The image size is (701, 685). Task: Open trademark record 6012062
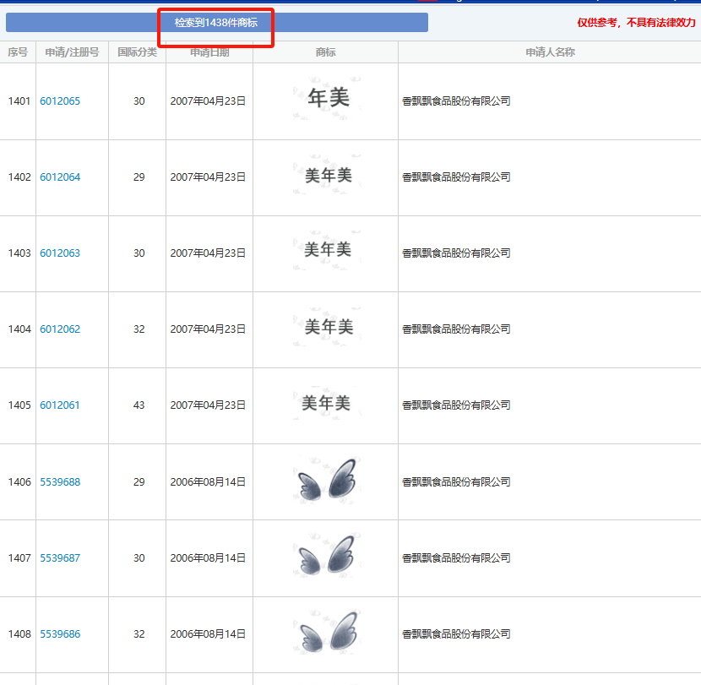(x=60, y=329)
